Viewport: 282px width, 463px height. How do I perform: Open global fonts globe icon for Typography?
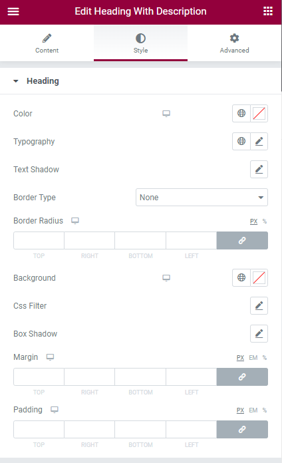pos(241,141)
